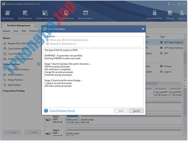Image resolution: width=188 pixels, height=141 pixels.
Task: Click the help question mark icon
Action: tap(46, 111)
